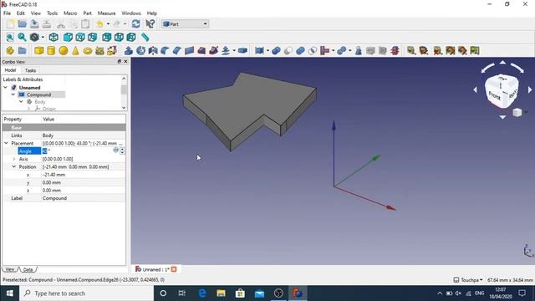Screen dimensions: 535x301
Task: Click Fit selection magnifier icon
Action: coord(23,37)
